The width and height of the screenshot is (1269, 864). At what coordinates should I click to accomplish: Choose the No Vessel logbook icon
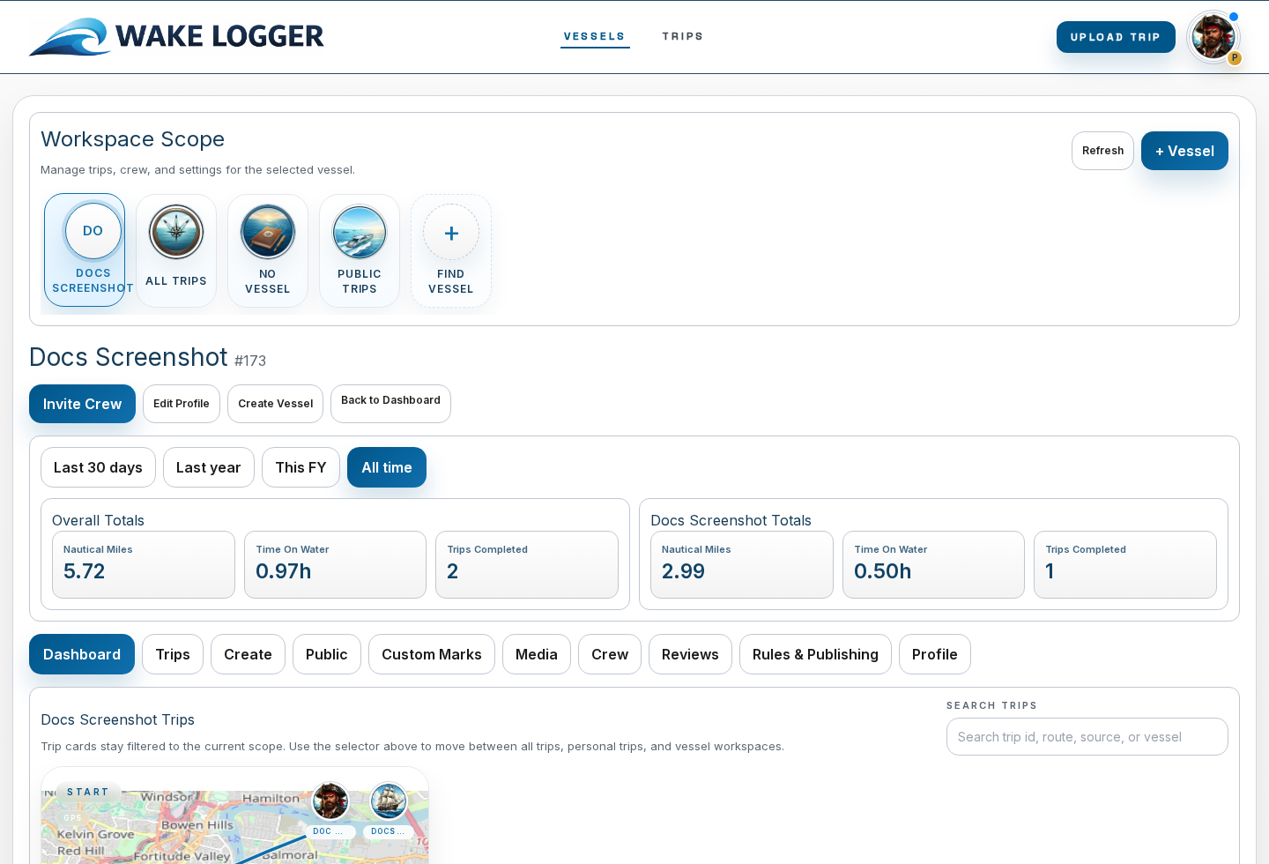point(268,232)
